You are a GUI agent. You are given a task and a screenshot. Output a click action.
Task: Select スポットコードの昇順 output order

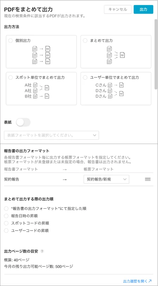(6, 223)
